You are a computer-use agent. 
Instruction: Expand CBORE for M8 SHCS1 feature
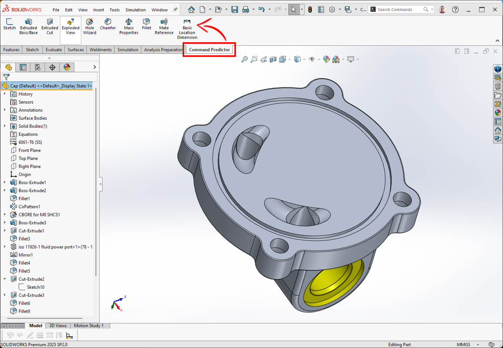(5, 215)
